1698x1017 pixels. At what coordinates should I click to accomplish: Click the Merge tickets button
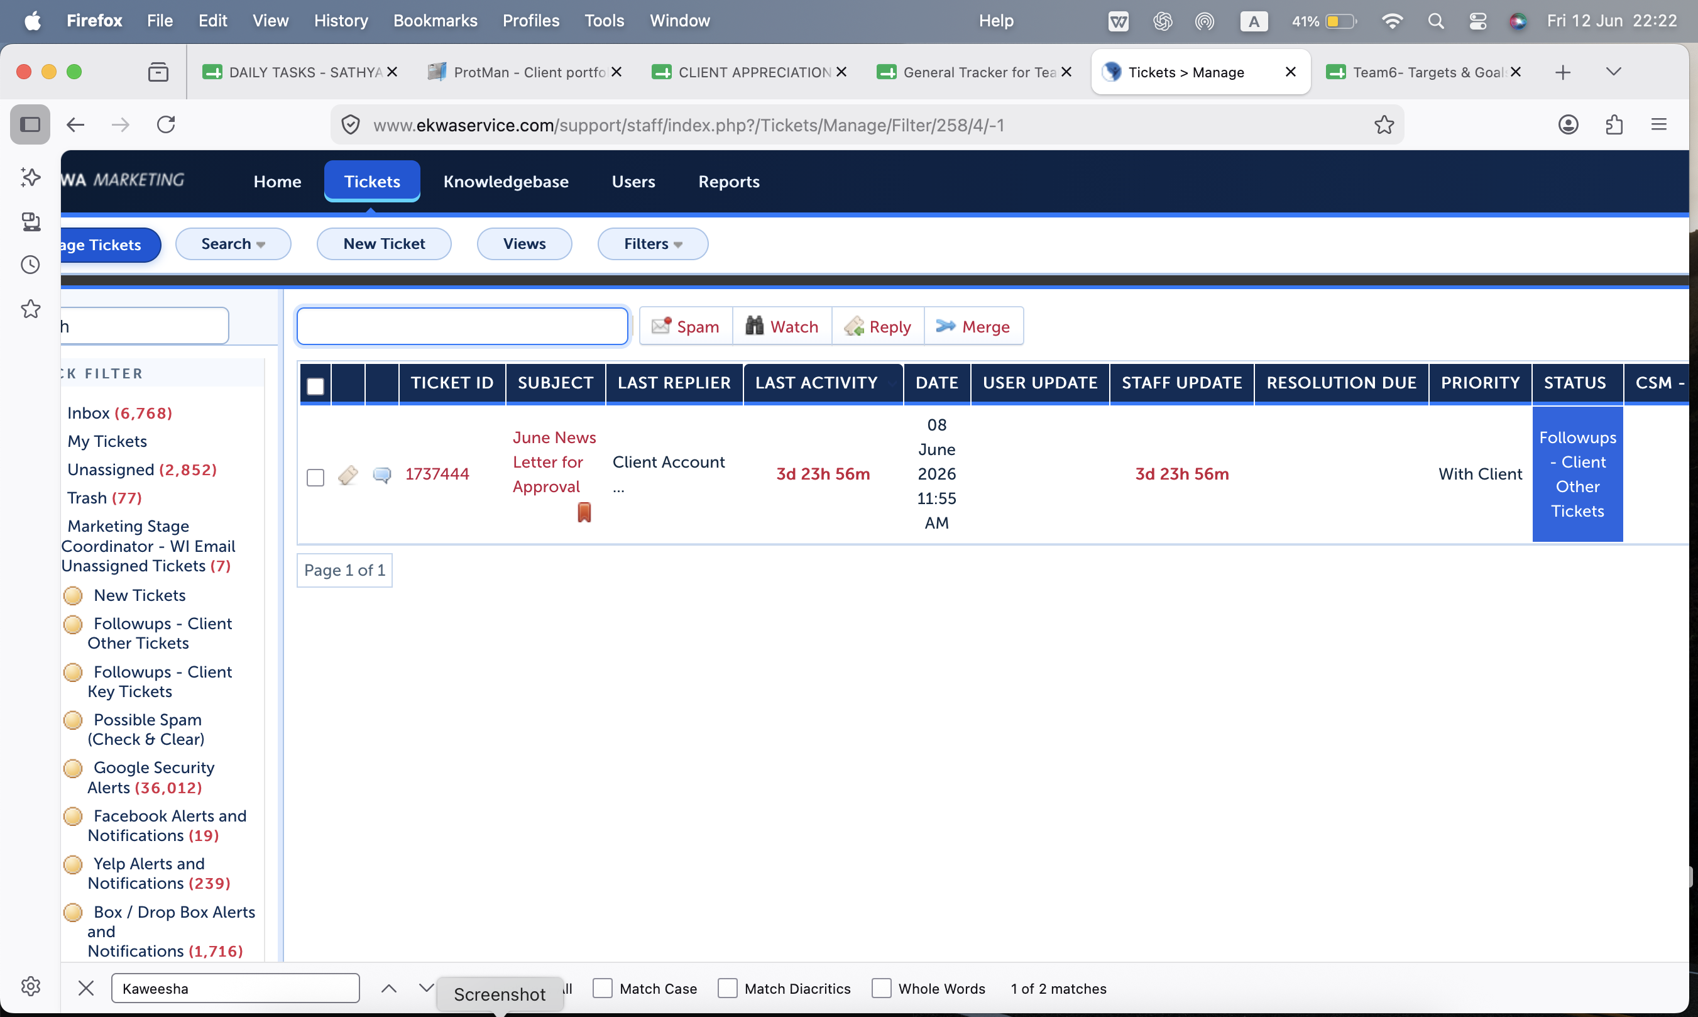pyautogui.click(x=973, y=326)
